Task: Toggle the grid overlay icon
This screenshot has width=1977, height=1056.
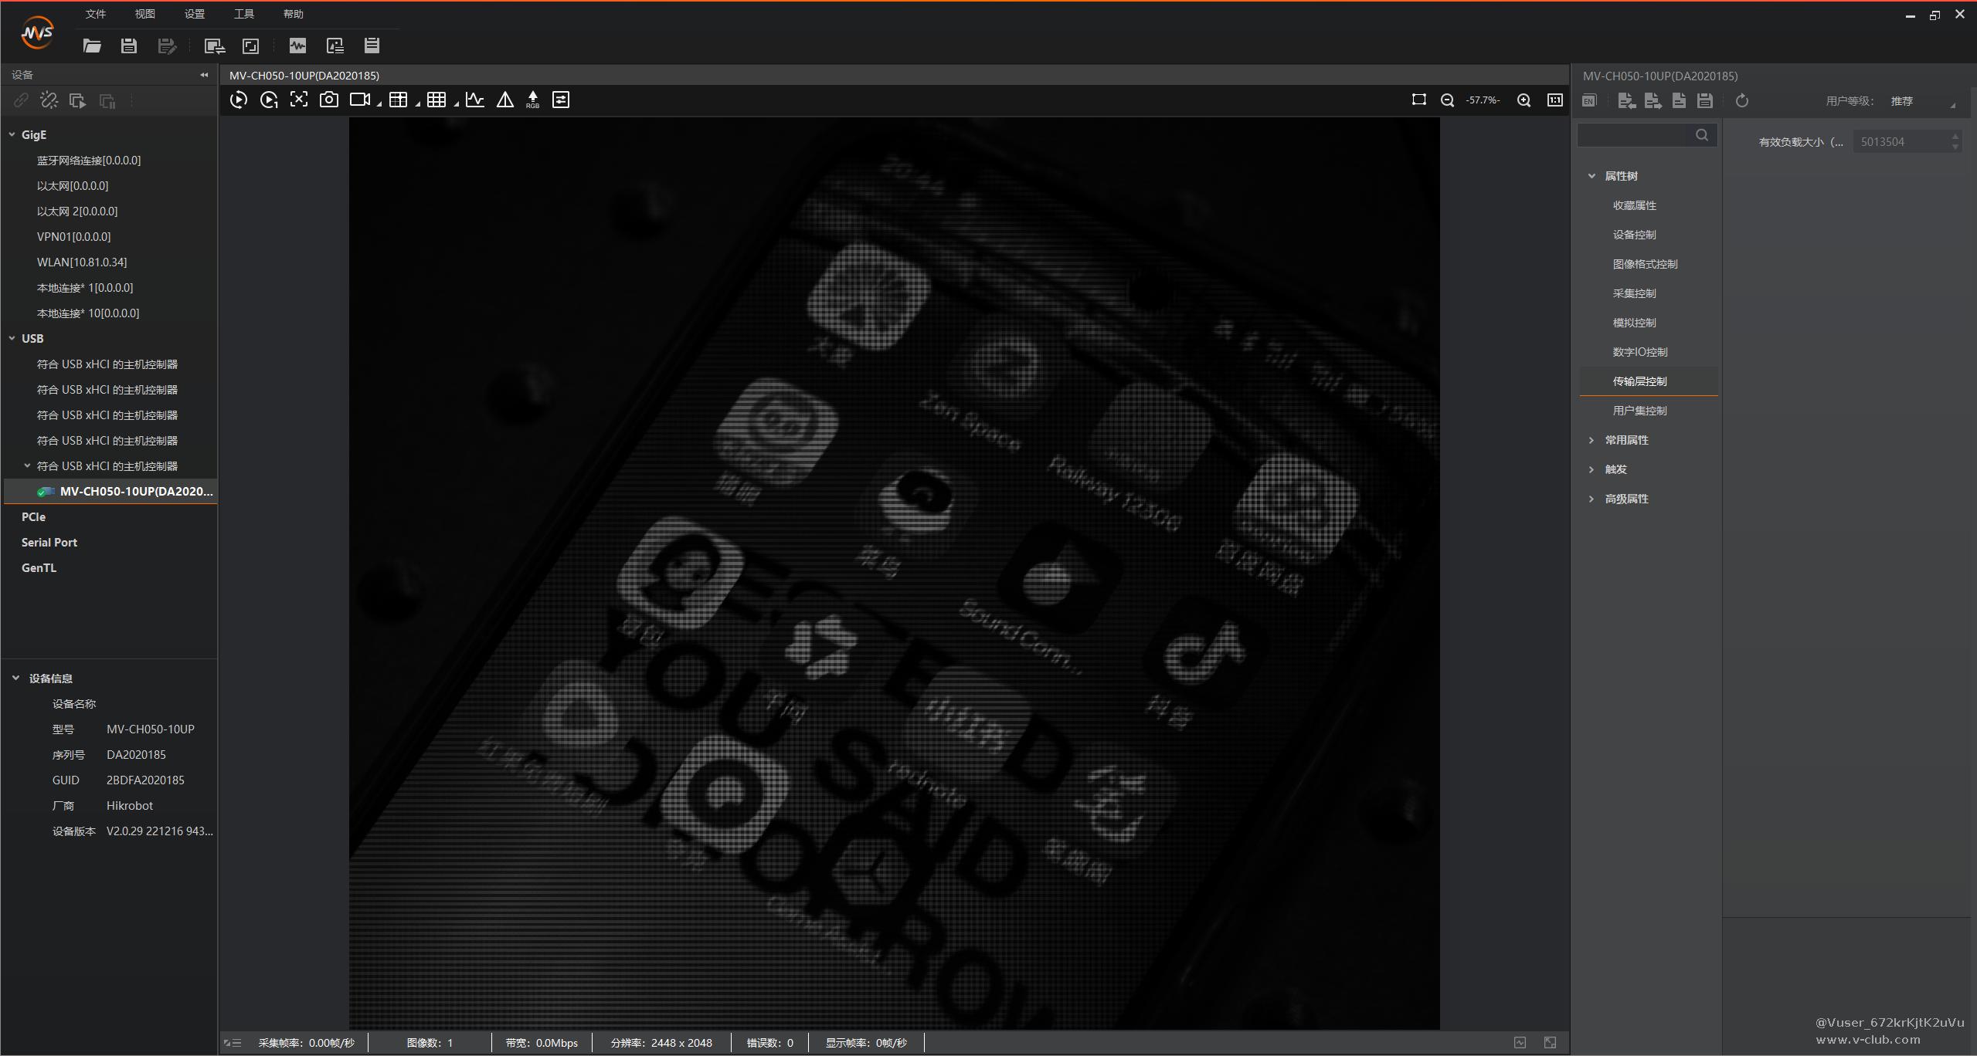Action: click(437, 100)
